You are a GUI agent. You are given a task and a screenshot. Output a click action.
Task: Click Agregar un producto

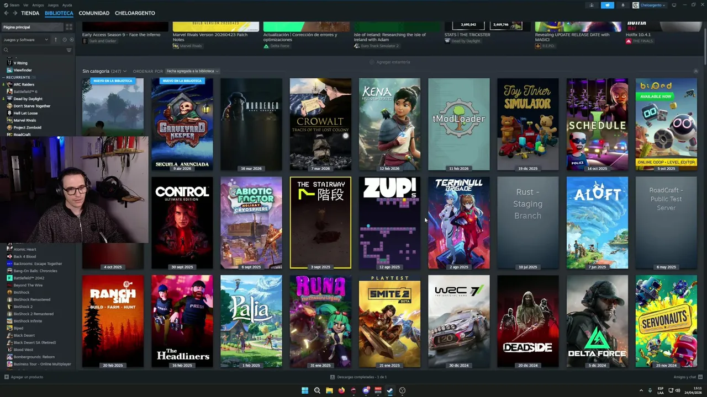(24, 377)
